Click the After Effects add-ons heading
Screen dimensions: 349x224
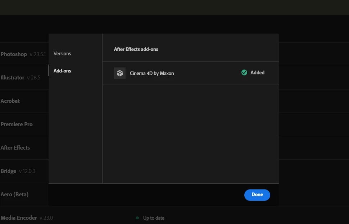point(136,49)
